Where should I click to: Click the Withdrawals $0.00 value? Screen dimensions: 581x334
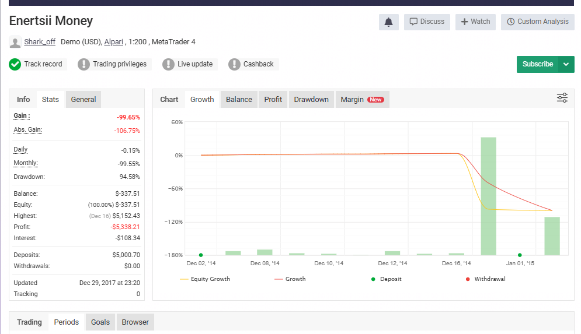coord(133,266)
